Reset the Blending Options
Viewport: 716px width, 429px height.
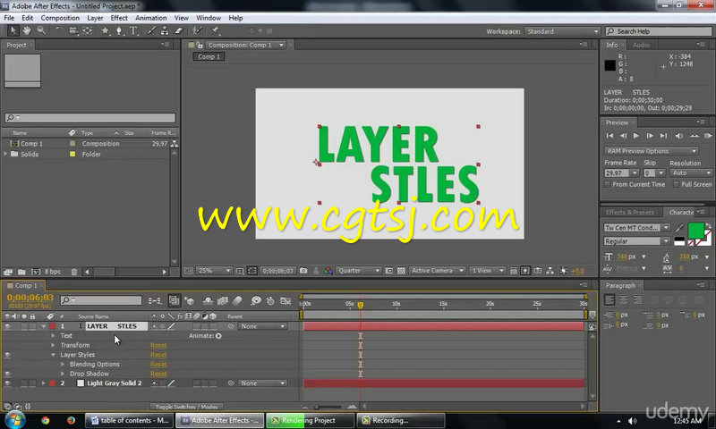tap(158, 365)
